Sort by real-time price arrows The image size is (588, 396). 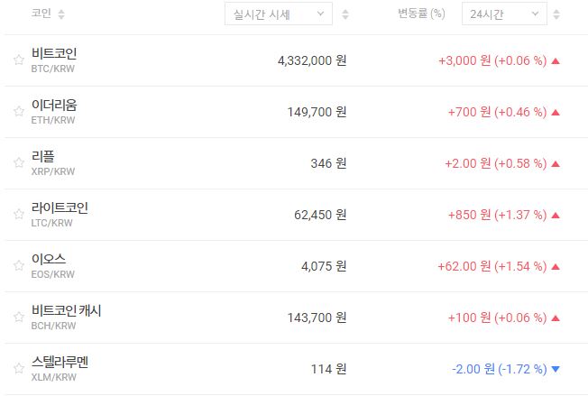coord(345,14)
